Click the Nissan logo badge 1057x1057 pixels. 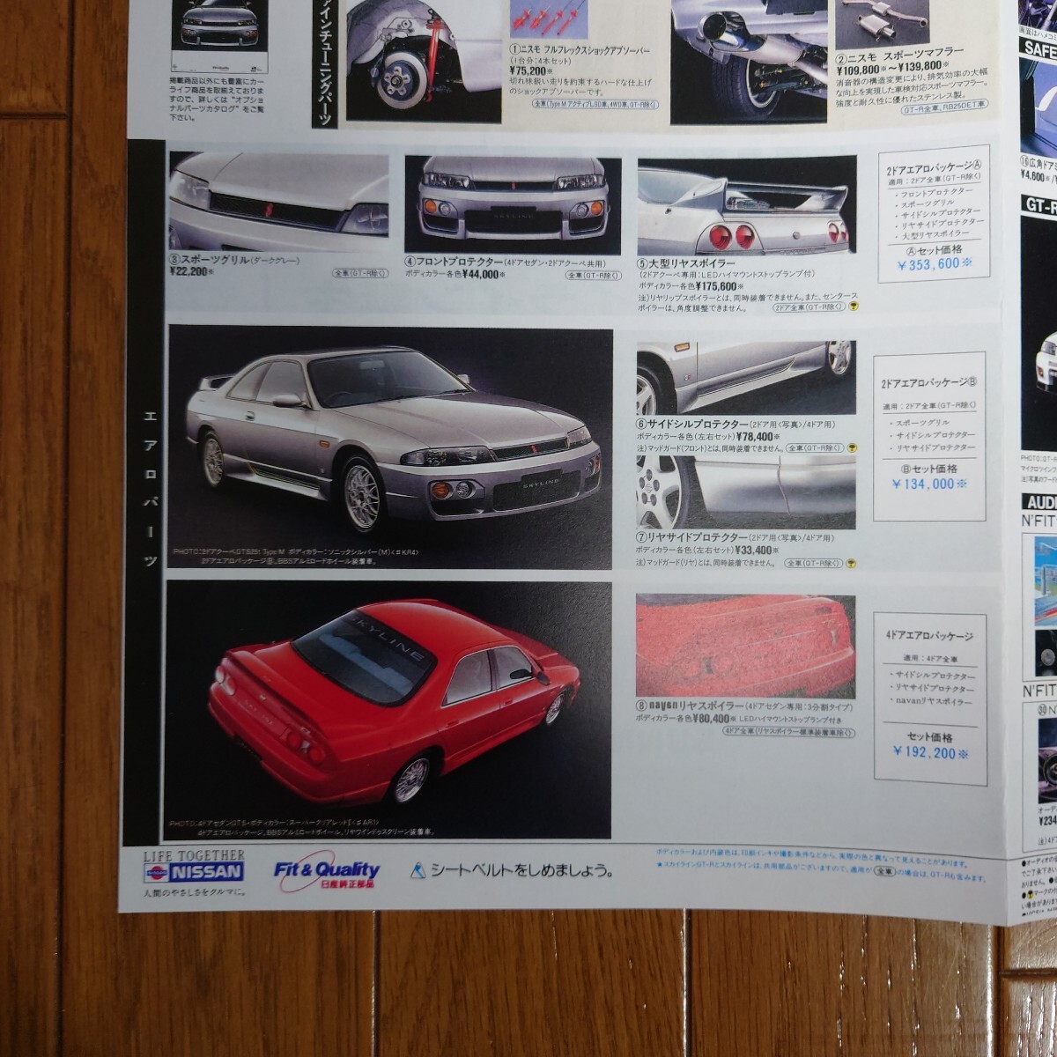194,872
